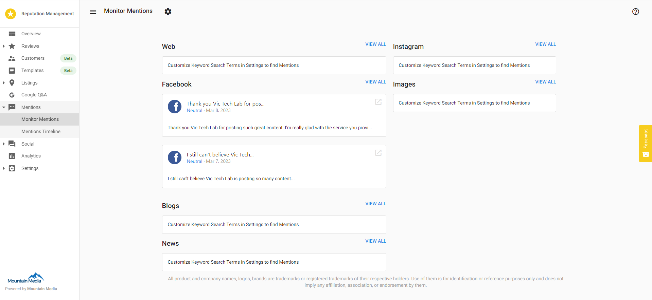Open external link for 'I still can't believe' post
652x300 pixels.
coord(378,153)
